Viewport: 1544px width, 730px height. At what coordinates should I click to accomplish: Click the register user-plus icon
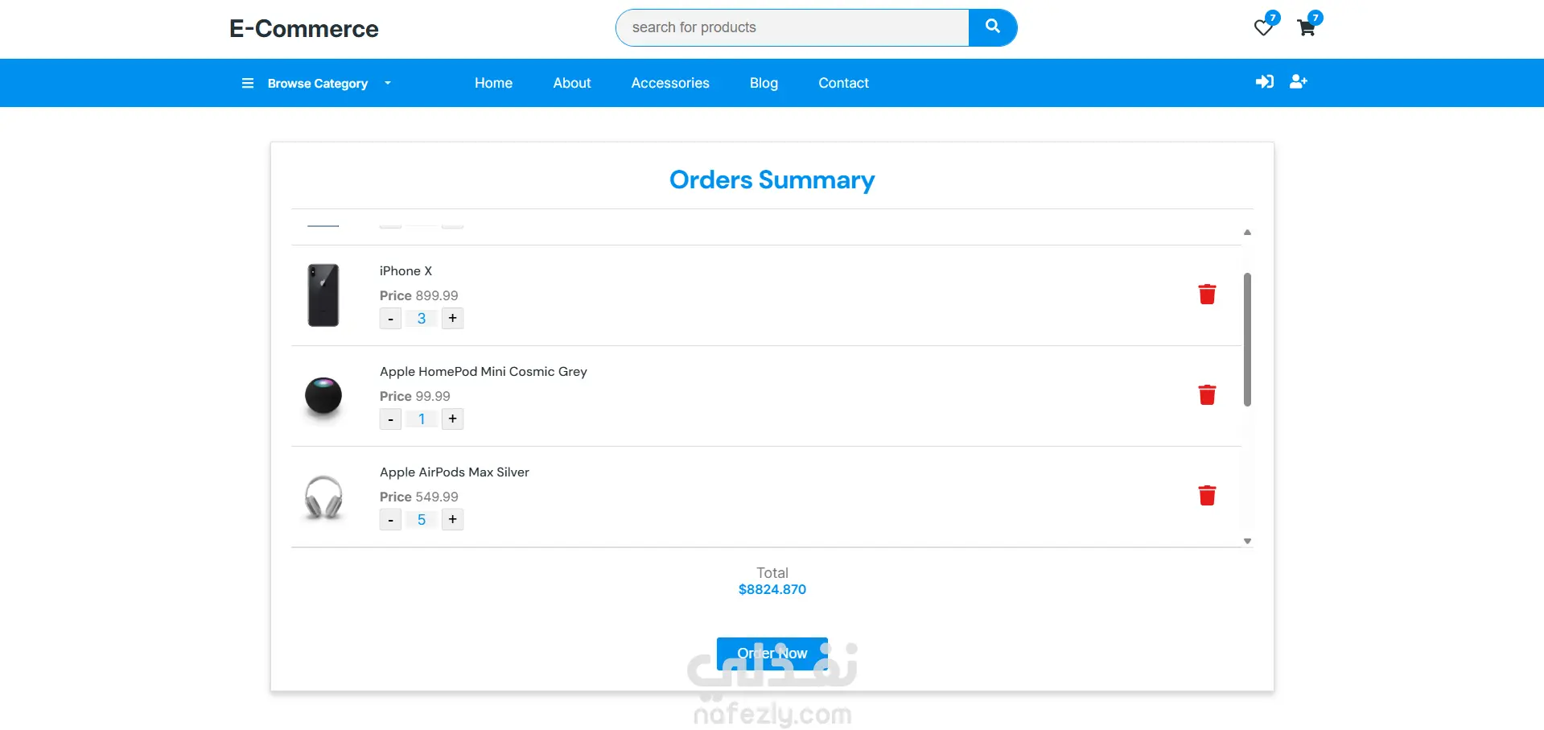click(1299, 82)
